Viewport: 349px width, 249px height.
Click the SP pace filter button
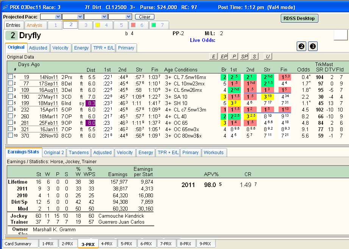[x=244, y=56]
